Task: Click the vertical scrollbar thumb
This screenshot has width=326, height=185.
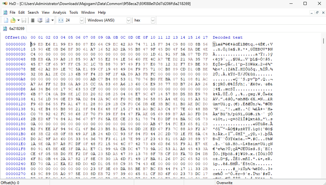Action: [323, 41]
